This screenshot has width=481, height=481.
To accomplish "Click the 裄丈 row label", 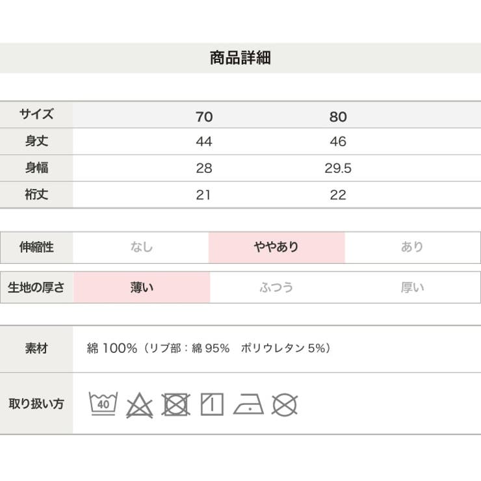I will tap(36, 195).
